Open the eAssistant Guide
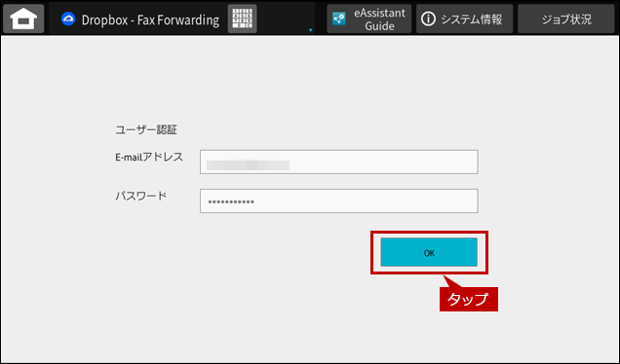 pos(368,18)
